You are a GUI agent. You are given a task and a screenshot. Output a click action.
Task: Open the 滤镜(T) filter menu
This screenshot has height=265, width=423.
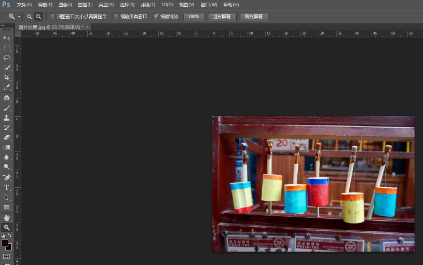pyautogui.click(x=148, y=5)
